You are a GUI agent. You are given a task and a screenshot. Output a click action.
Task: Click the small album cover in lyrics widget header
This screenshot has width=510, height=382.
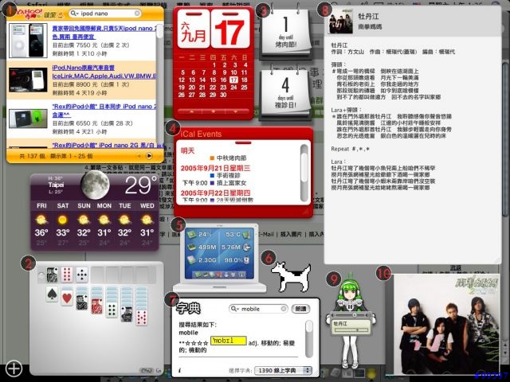[340, 21]
